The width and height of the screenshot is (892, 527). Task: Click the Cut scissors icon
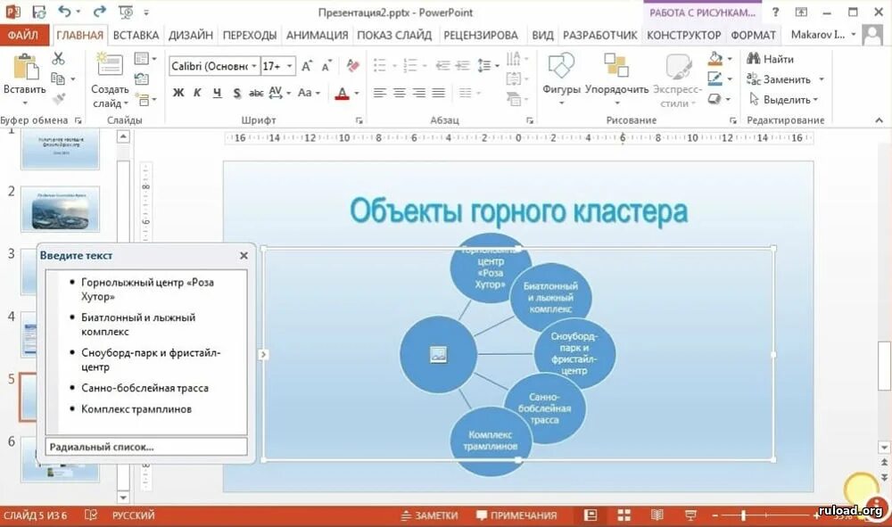coord(57,58)
